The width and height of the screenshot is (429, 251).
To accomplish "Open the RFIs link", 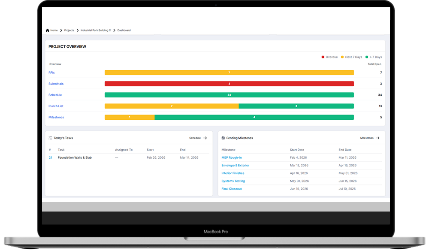I will 51,73.
